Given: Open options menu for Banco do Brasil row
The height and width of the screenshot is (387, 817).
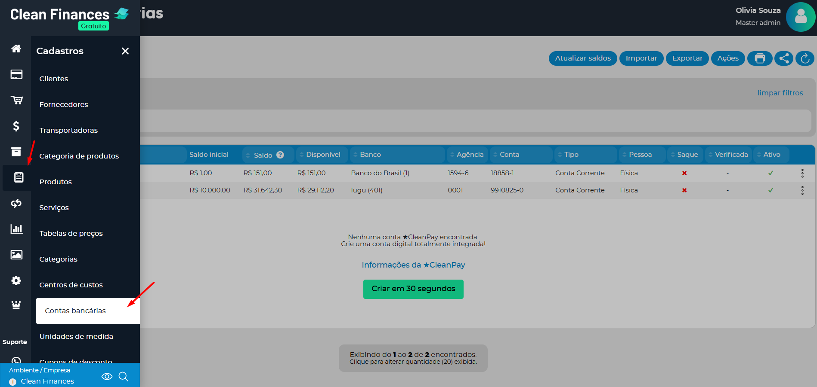Looking at the screenshot, I should (x=802, y=173).
